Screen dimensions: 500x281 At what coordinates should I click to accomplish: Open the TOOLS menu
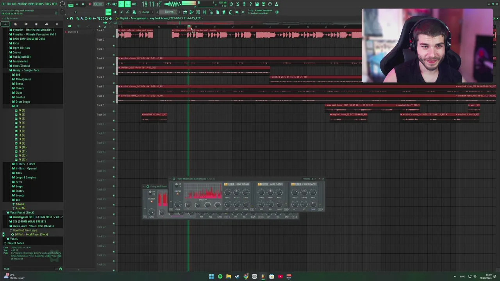click(48, 4)
